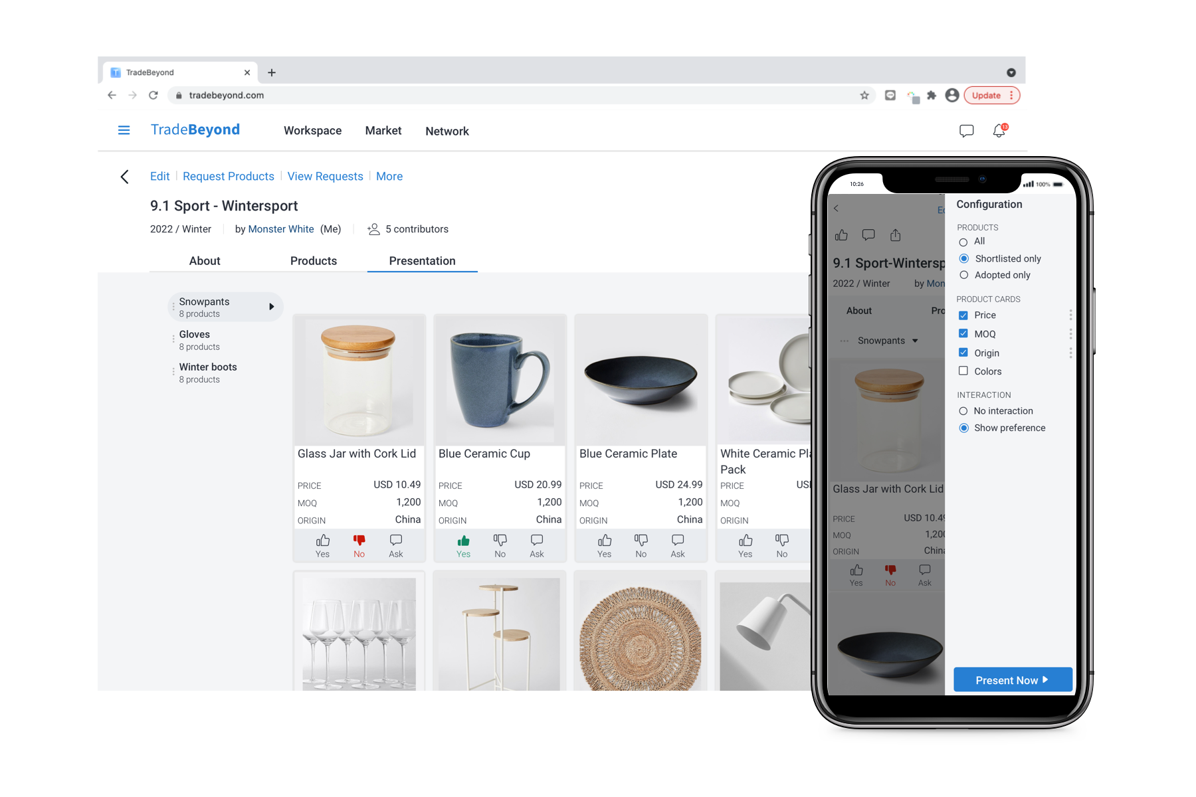Screen dimensions: 1196x797
Task: Open browser extensions puzzle icon
Action: click(932, 95)
